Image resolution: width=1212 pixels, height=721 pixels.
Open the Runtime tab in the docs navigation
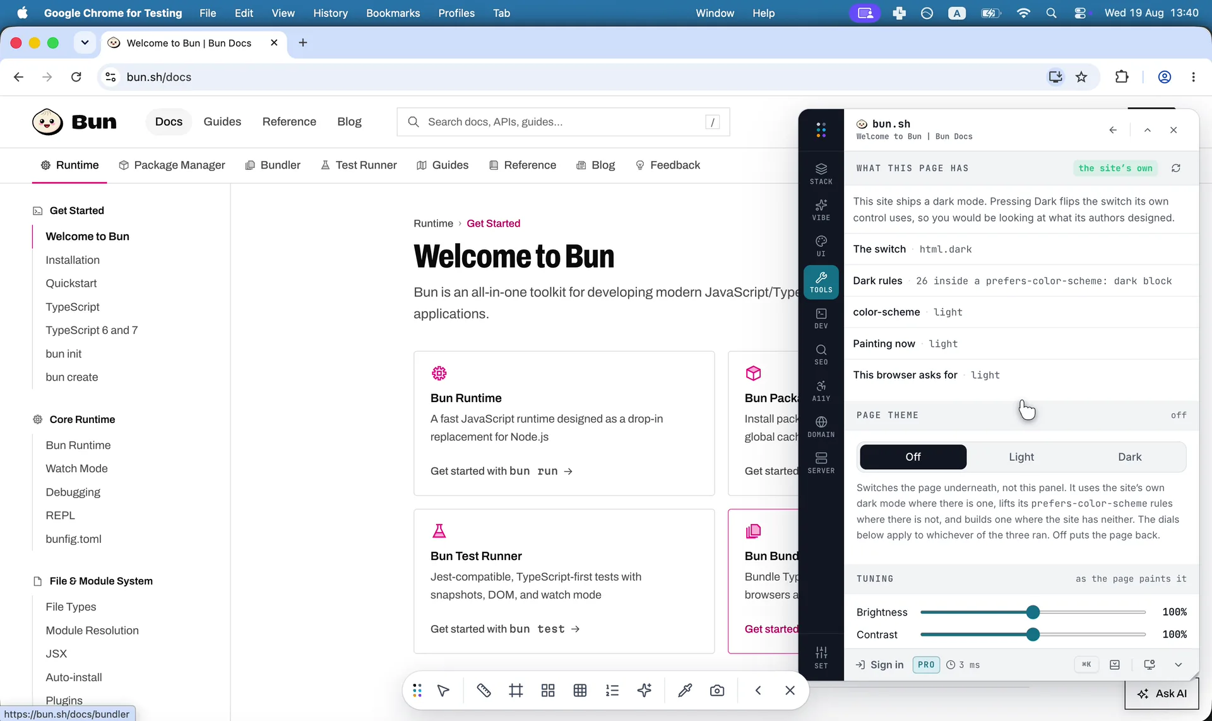[x=69, y=165]
